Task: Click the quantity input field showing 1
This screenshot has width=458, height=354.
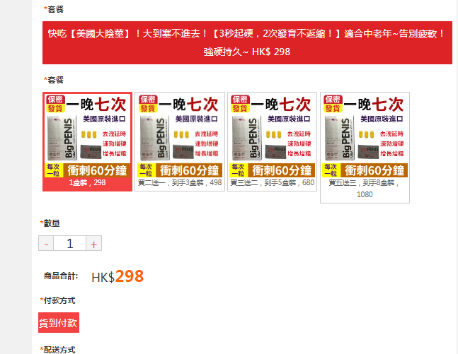Action: [70, 243]
